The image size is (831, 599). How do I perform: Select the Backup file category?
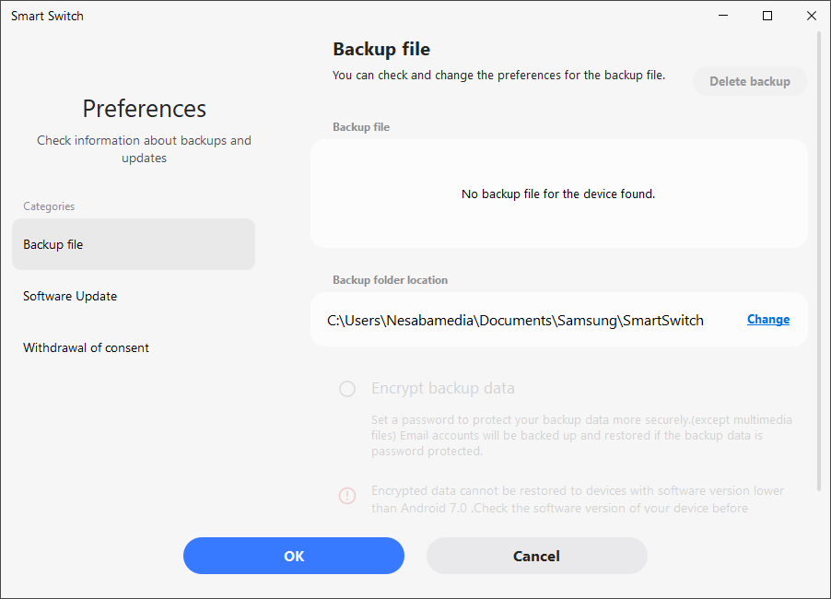pos(133,244)
